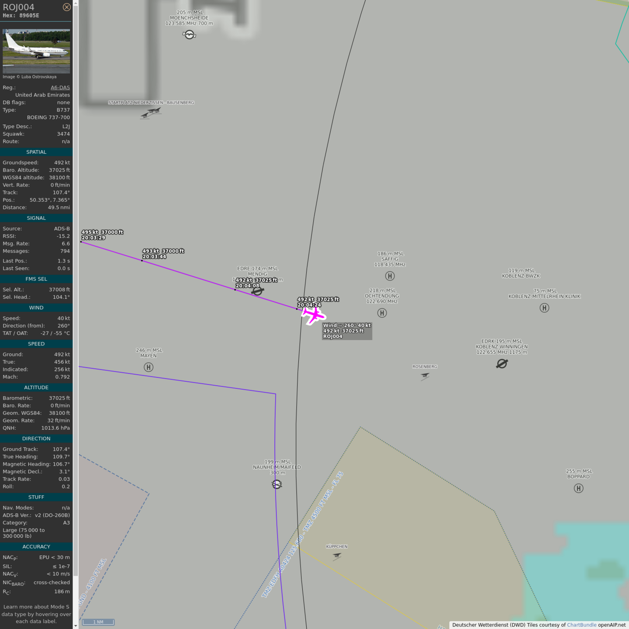Screen dimensions: 629x629
Task: Click the Mayen heliport icon
Action: [149, 367]
